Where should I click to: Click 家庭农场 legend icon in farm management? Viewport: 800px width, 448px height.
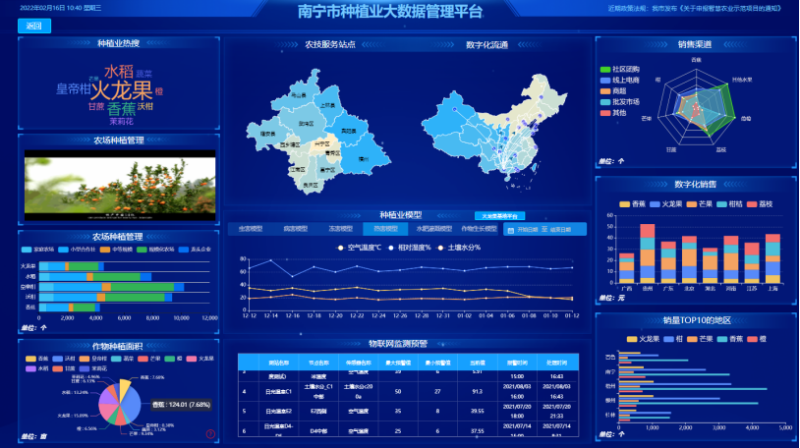pyautogui.click(x=27, y=250)
